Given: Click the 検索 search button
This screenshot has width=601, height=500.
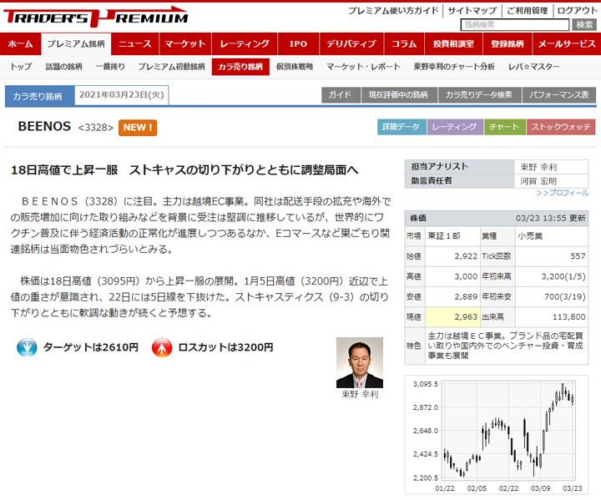Looking at the screenshot, I should (x=584, y=25).
